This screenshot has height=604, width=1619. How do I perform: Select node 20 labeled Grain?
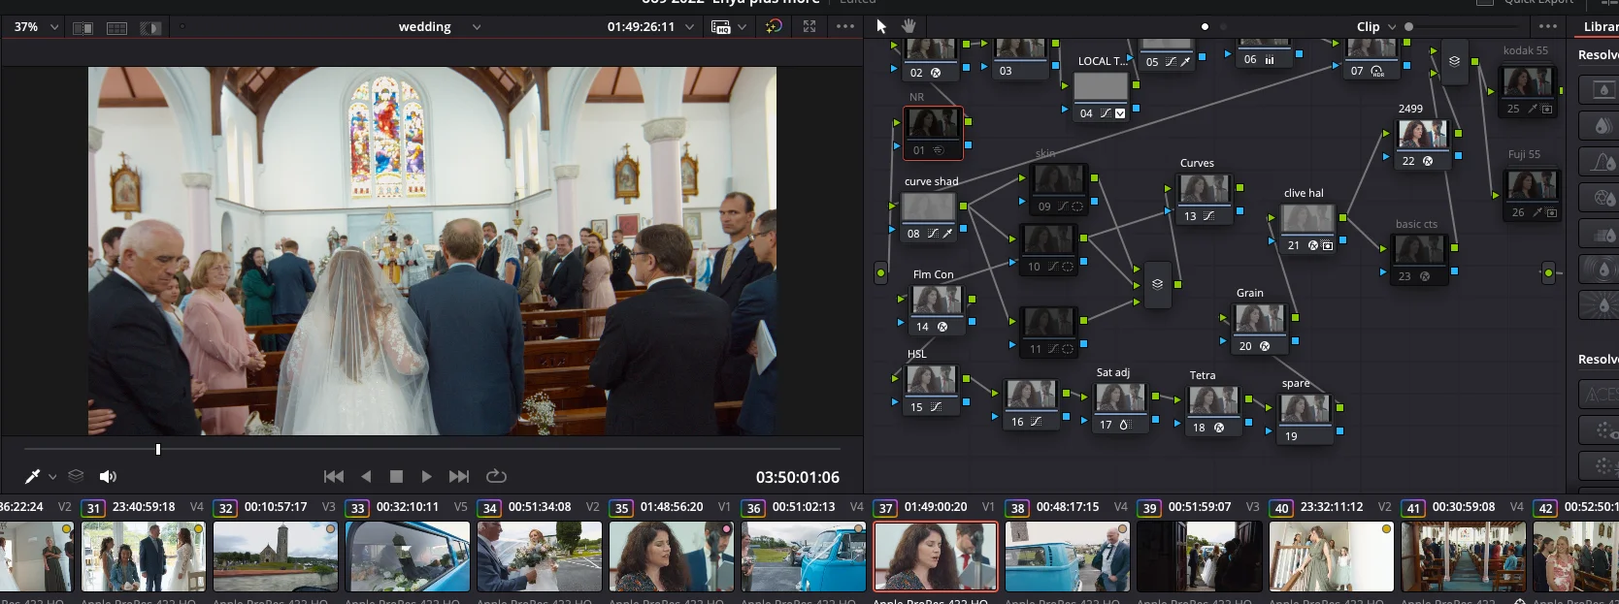(x=1259, y=328)
